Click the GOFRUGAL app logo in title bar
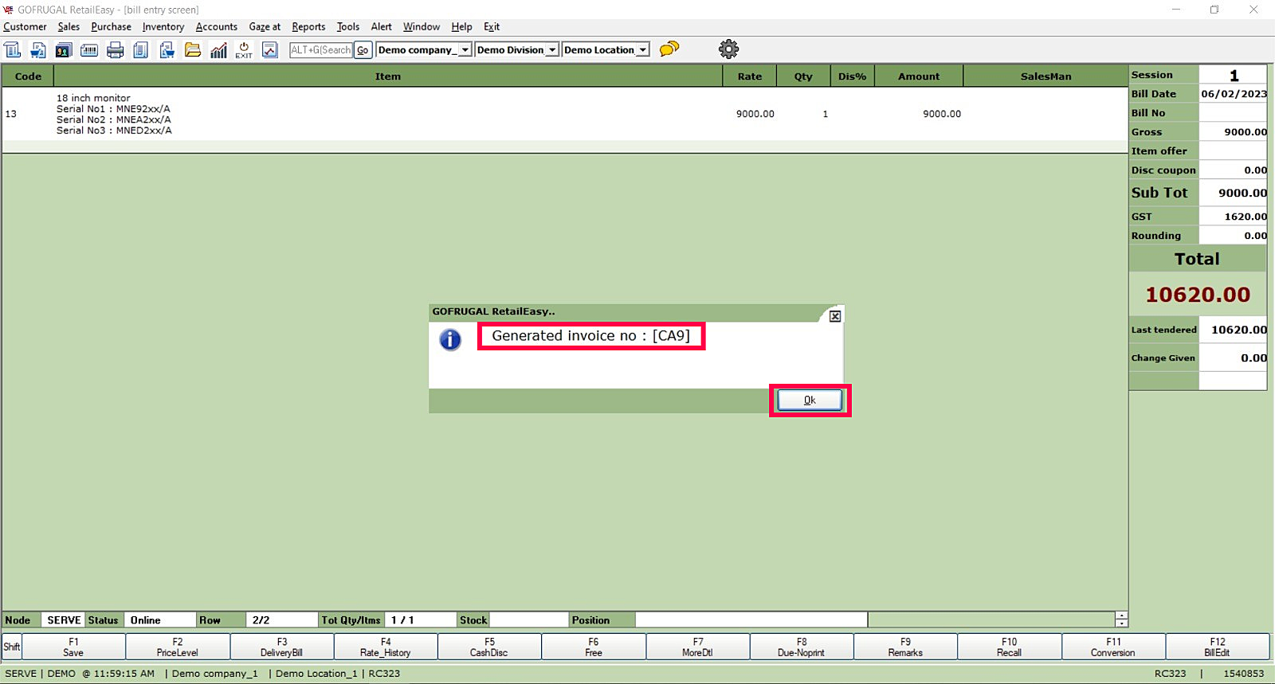Viewport: 1275px width, 684px height. click(x=8, y=10)
